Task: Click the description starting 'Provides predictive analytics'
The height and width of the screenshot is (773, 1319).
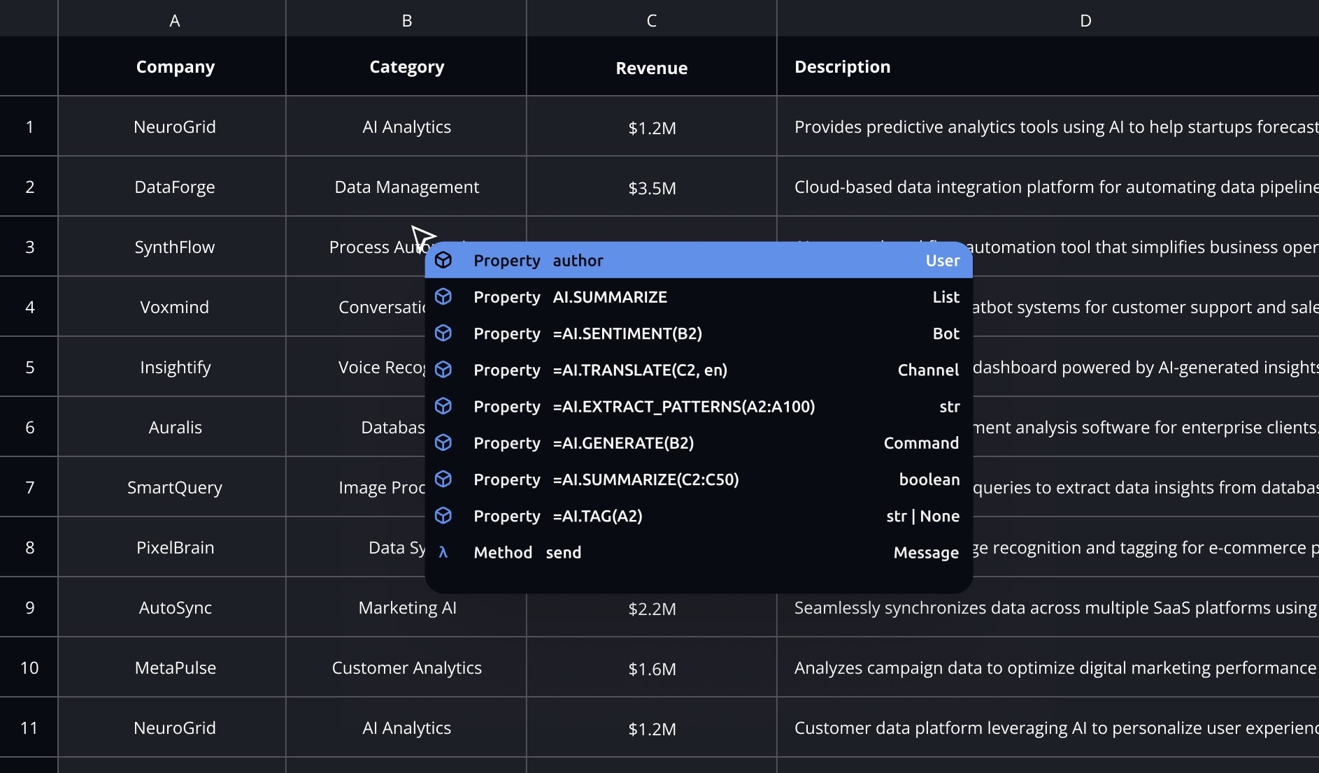Action: (x=1048, y=126)
